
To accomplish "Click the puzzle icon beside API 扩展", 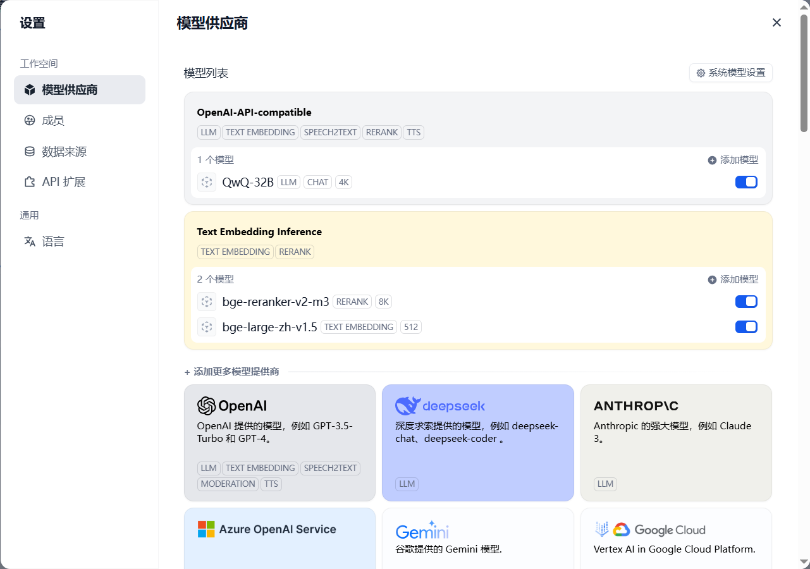I will pos(30,182).
